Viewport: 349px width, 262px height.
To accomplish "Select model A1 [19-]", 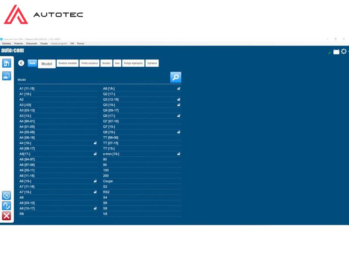I will tap(58, 94).
